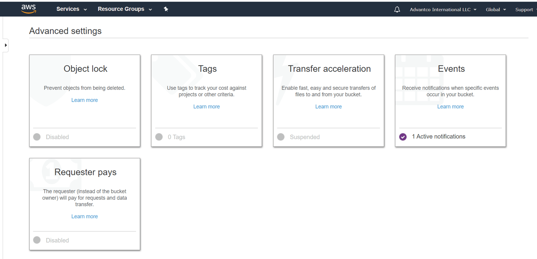537x259 pixels.
Task: Click the Suspended status for Transfer acceleration
Action: (304, 137)
